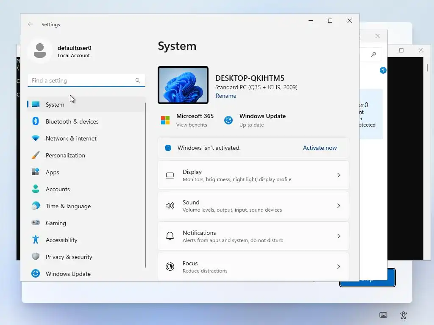Viewport: 434px width, 325px height.
Task: Click the Focus circular icon
Action: [x=170, y=267]
